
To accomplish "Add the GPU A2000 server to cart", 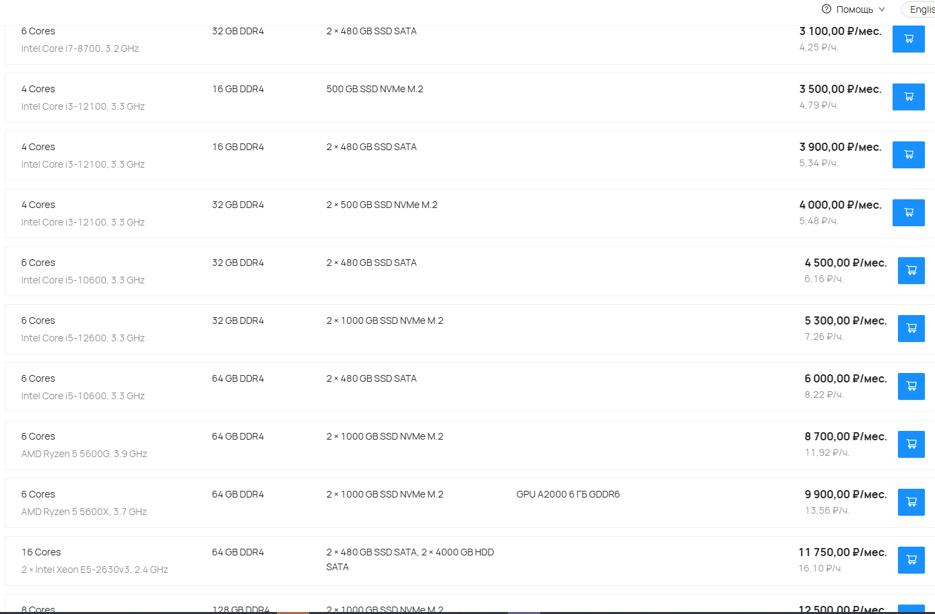I will [x=911, y=502].
